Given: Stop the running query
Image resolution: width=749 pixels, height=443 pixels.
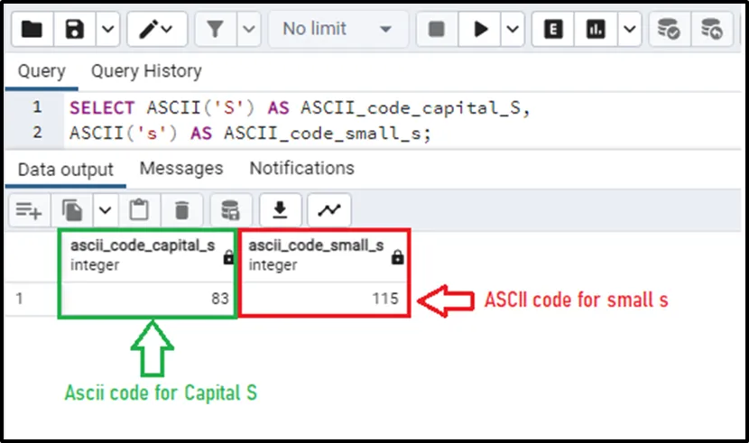Looking at the screenshot, I should [x=437, y=30].
